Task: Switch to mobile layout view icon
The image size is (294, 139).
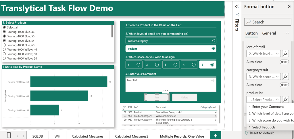Action: click(9, 136)
